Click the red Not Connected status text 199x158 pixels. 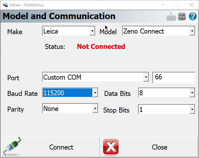(x=101, y=47)
